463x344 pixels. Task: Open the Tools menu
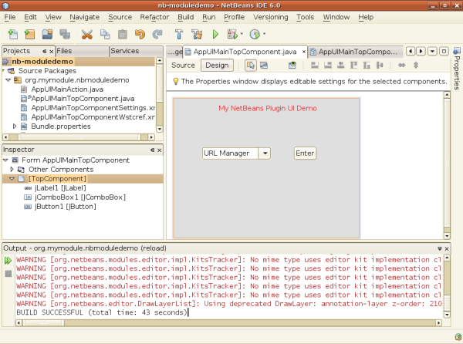[x=305, y=17]
